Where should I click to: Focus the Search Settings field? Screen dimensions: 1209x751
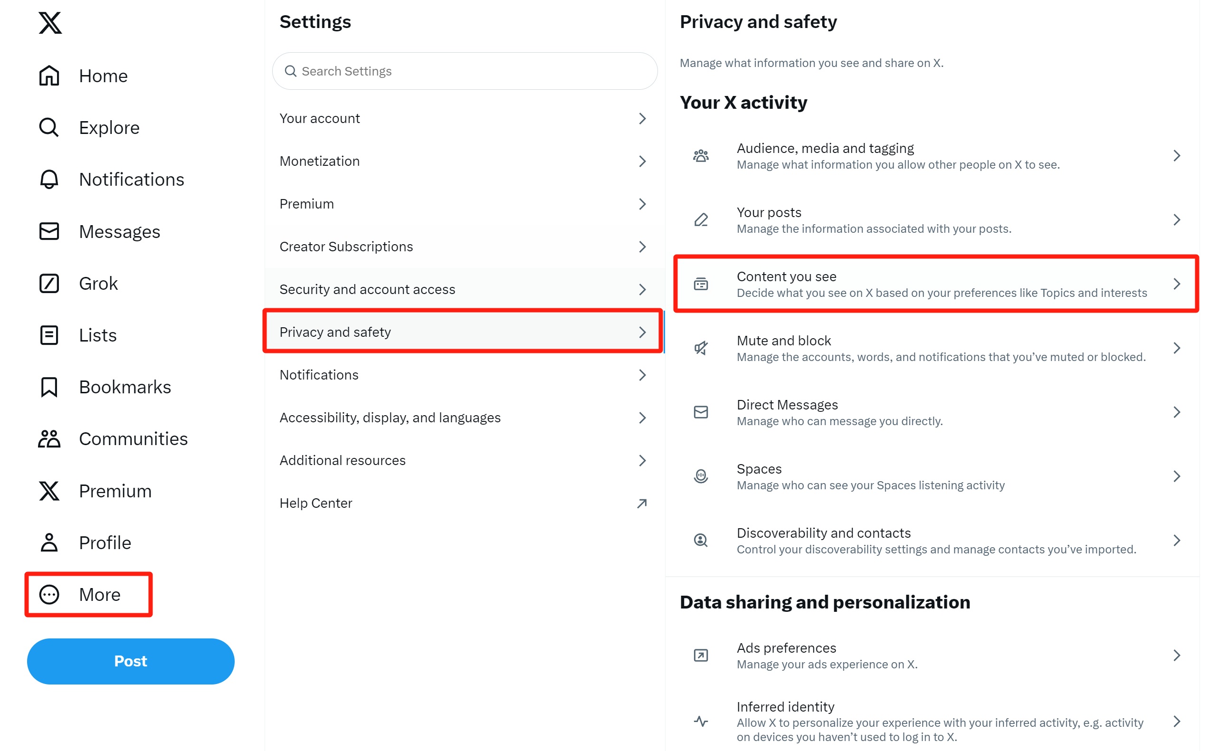tap(465, 71)
